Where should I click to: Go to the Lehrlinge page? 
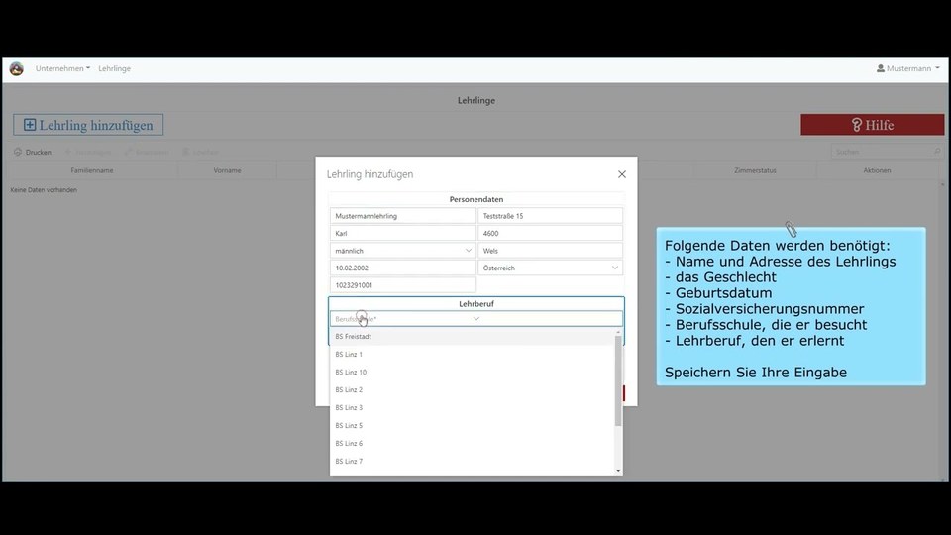pos(115,68)
